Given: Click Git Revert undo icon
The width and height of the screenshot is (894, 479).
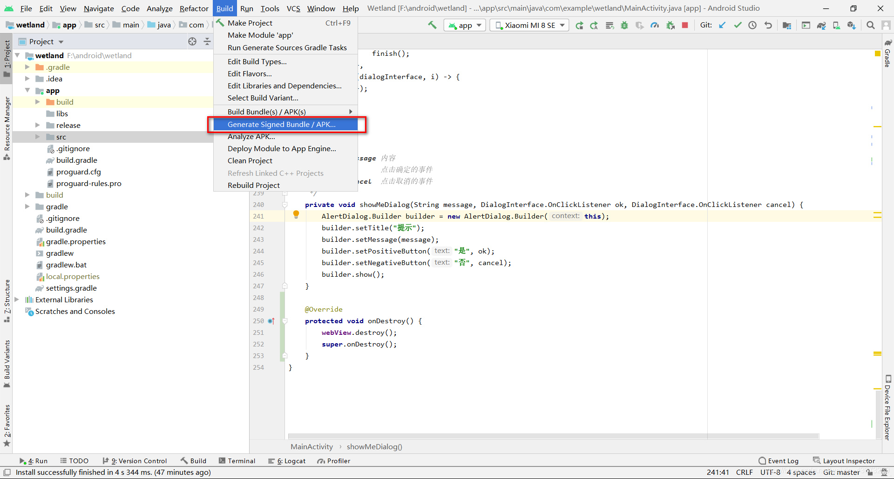Looking at the screenshot, I should pos(768,25).
